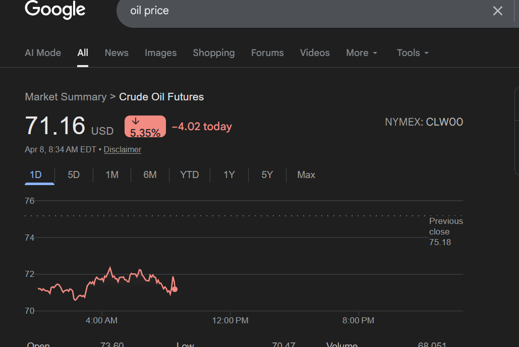Go to Images results tab
The height and width of the screenshot is (347, 519).
160,53
